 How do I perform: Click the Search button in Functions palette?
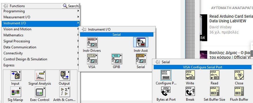(71, 6)
